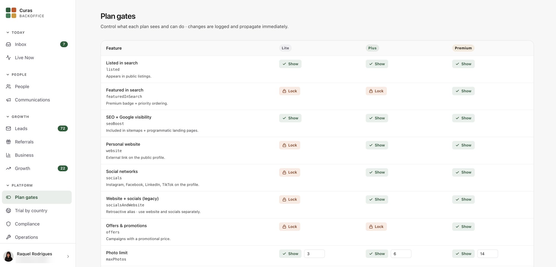Image resolution: width=556 pixels, height=267 pixels.
Task: Toggle Premium Show for Social networks
Action: coord(463,172)
